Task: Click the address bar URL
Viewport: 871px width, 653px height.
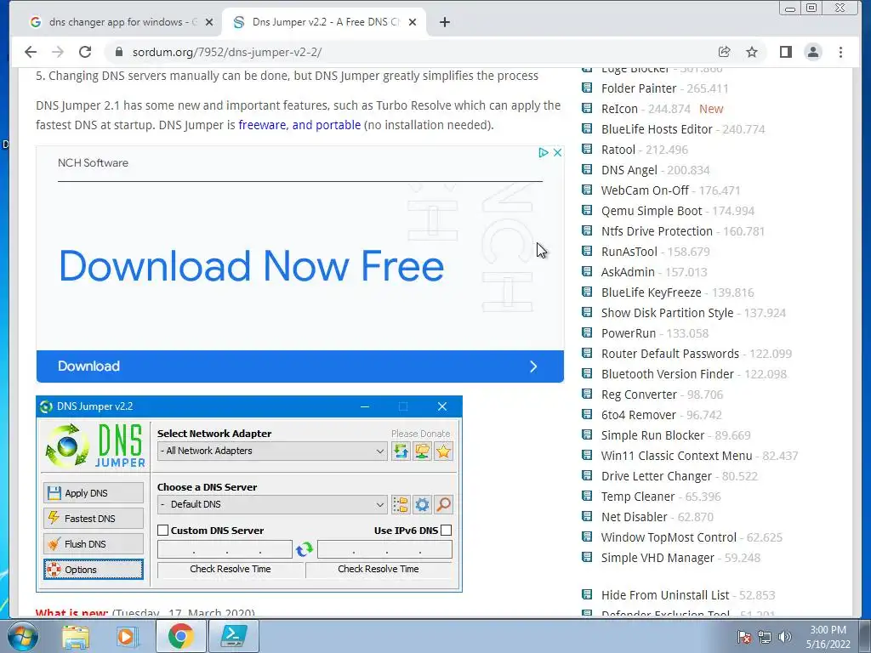Action: tap(226, 52)
